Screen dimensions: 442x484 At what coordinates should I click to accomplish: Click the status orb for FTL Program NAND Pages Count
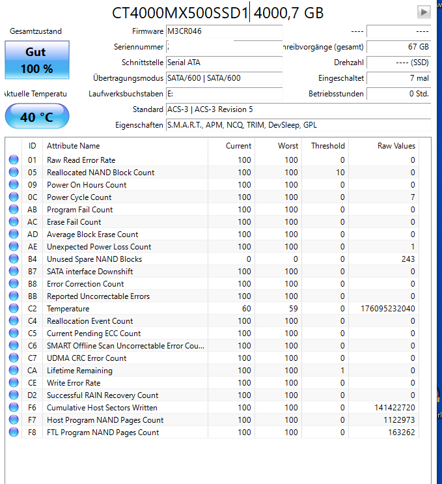click(x=14, y=432)
